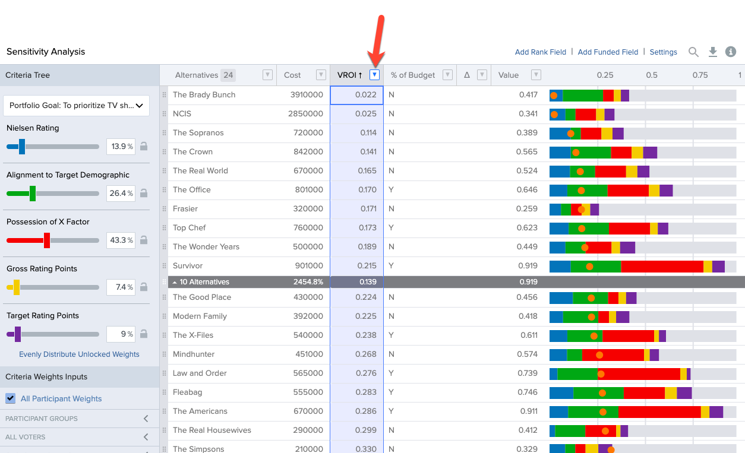Click the orange marker on The Americans bar
The height and width of the screenshot is (453, 745).
point(603,412)
